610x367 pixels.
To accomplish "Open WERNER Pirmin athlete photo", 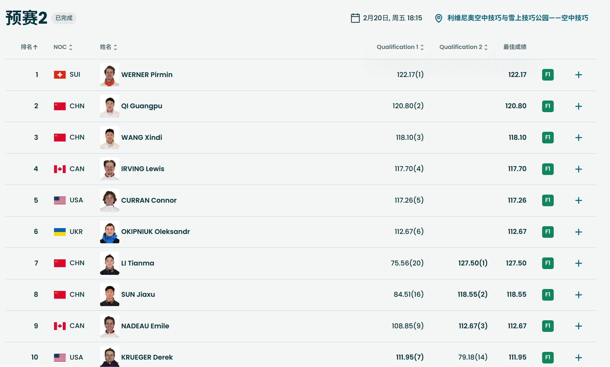I will [110, 75].
